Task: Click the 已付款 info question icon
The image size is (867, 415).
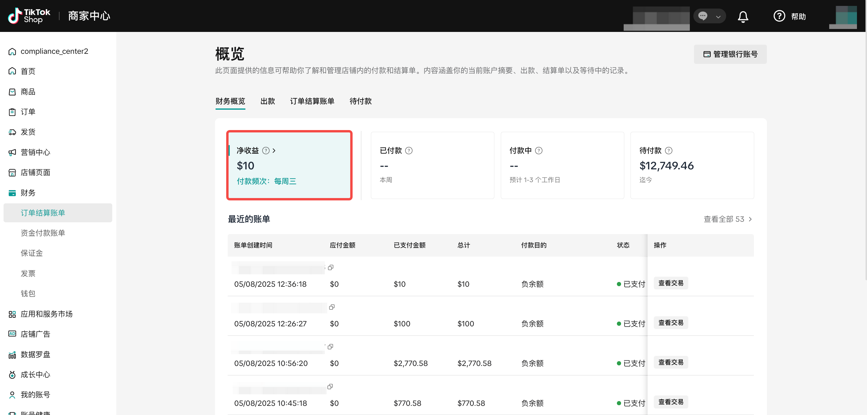Action: [x=409, y=150]
